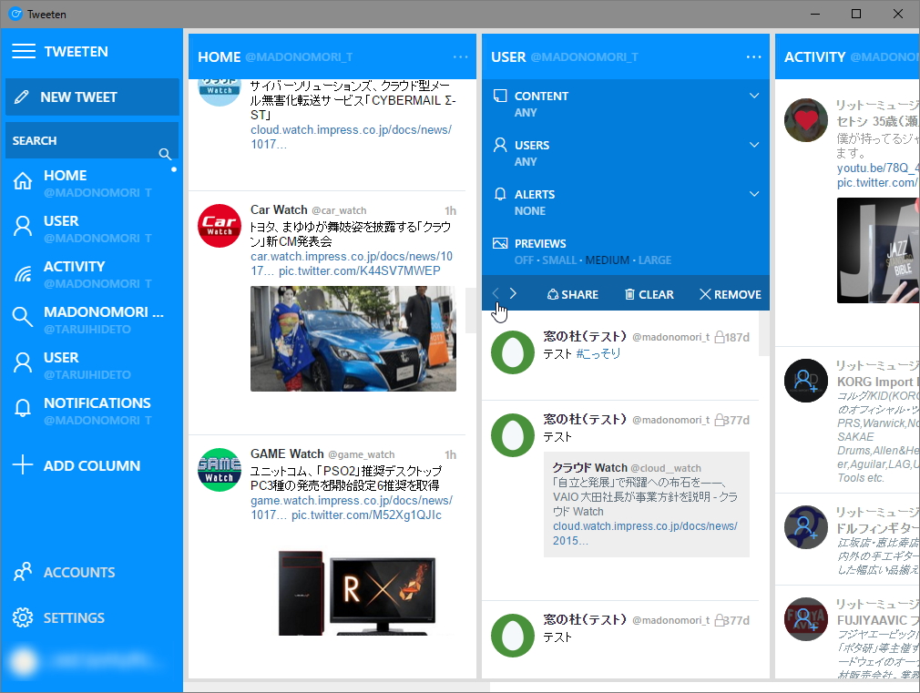Click the #こっそり hashtag
920x693 pixels.
[x=598, y=353]
